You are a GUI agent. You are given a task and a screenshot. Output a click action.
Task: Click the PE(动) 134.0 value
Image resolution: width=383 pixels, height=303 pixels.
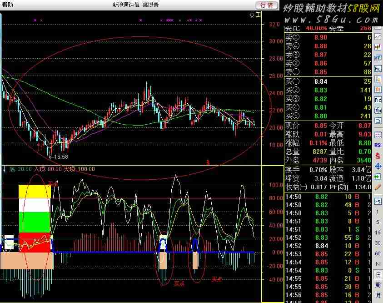pos(363,187)
